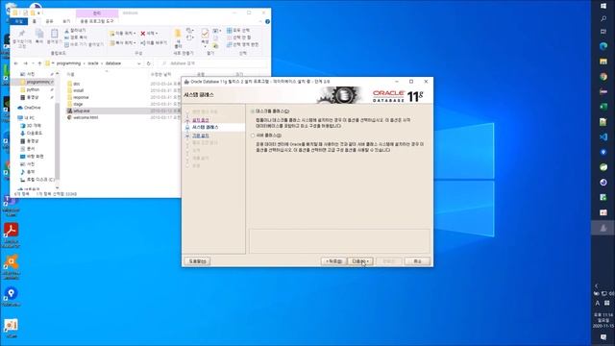
Task: Click the Paste (붙여넣기) ribbon icon
Action: coord(54,37)
